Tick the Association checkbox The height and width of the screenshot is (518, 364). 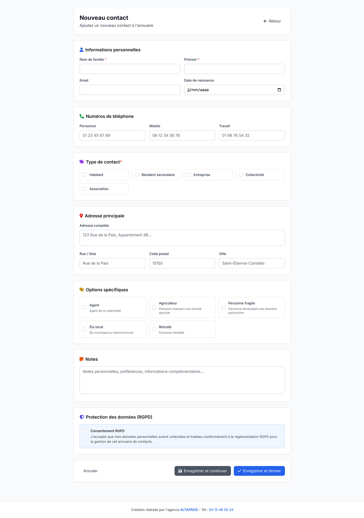click(85, 189)
